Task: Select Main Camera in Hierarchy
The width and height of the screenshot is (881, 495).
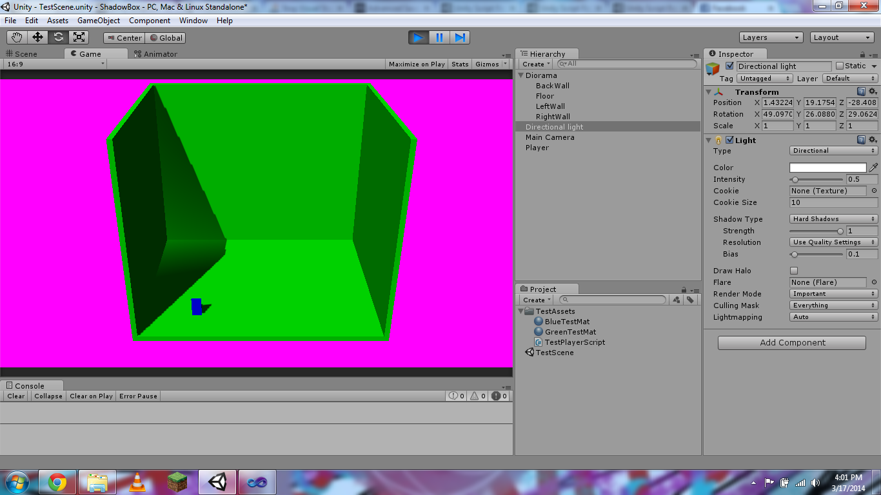Action: point(549,137)
